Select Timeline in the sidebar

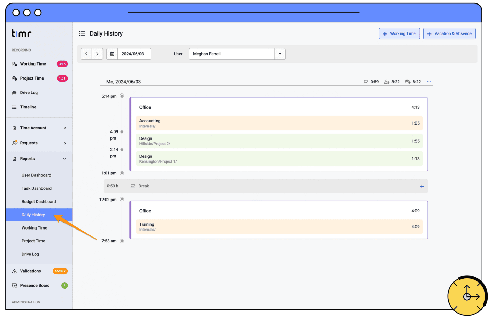tap(28, 107)
